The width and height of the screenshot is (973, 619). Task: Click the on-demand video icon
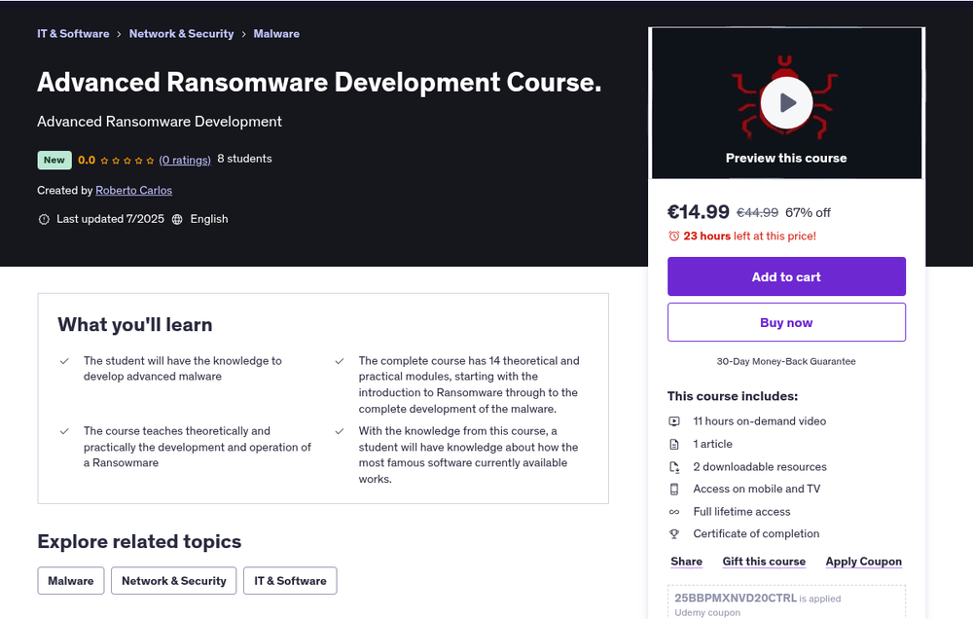[673, 421]
